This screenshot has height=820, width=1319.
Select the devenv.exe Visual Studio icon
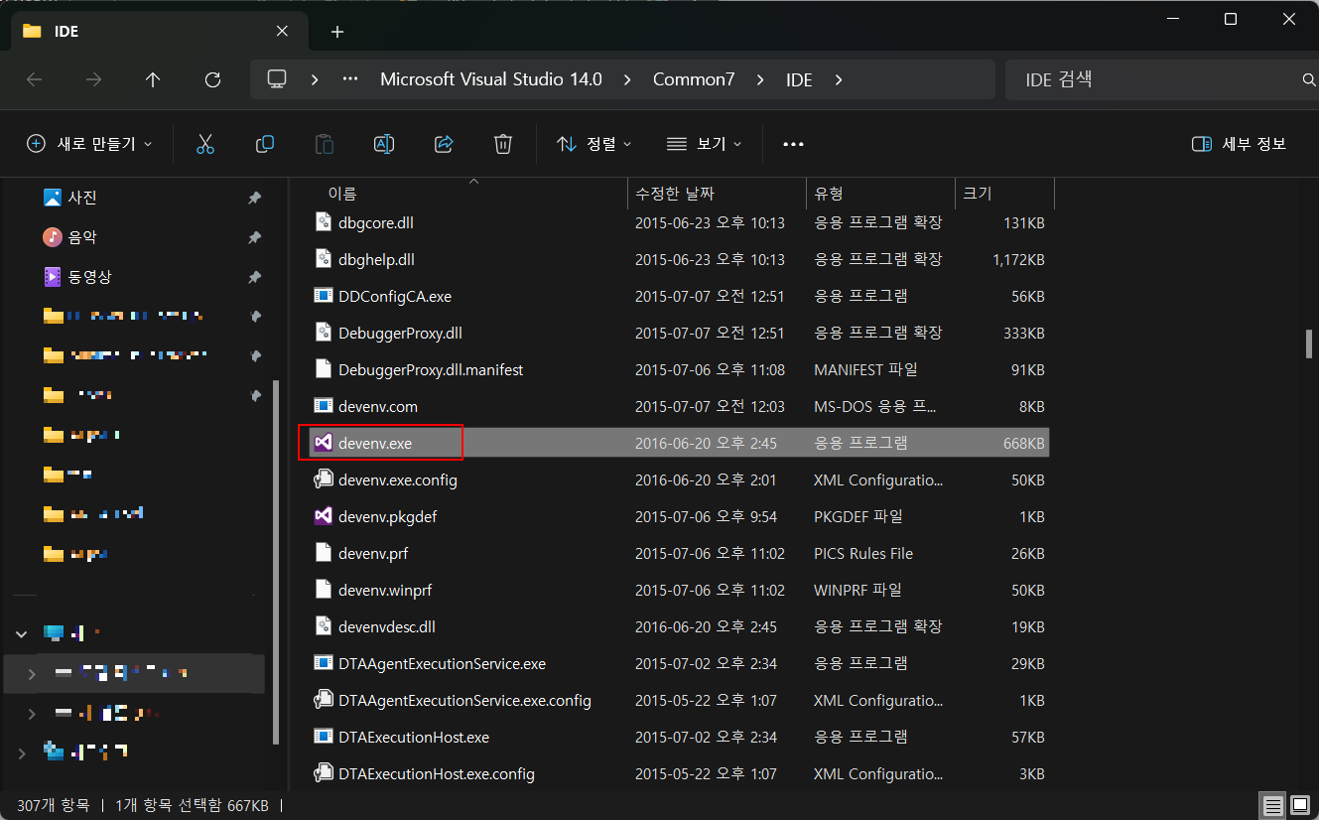pyautogui.click(x=323, y=443)
